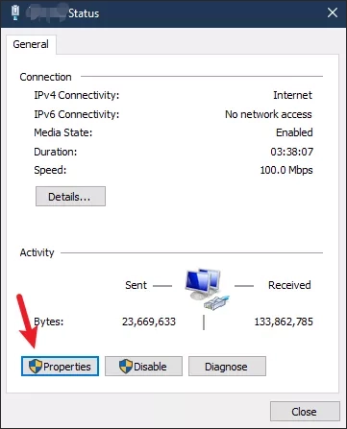Disable the network connection

tap(143, 367)
